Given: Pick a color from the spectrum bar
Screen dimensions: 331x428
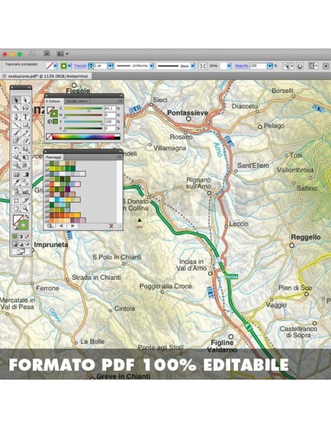Looking at the screenshot, I should click(x=86, y=137).
